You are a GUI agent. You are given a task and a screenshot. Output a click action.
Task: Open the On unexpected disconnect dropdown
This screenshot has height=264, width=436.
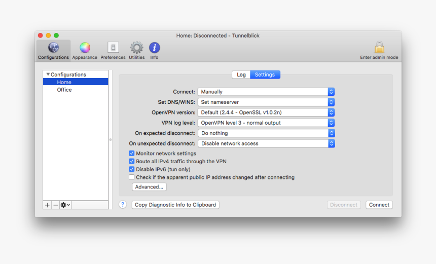pyautogui.click(x=266, y=143)
